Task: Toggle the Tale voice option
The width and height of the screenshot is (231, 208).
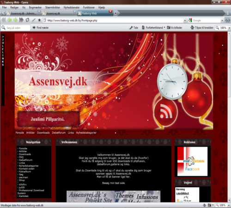Action: coord(134,28)
